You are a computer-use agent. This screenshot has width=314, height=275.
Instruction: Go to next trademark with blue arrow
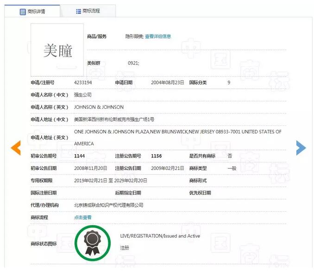tap(301, 148)
